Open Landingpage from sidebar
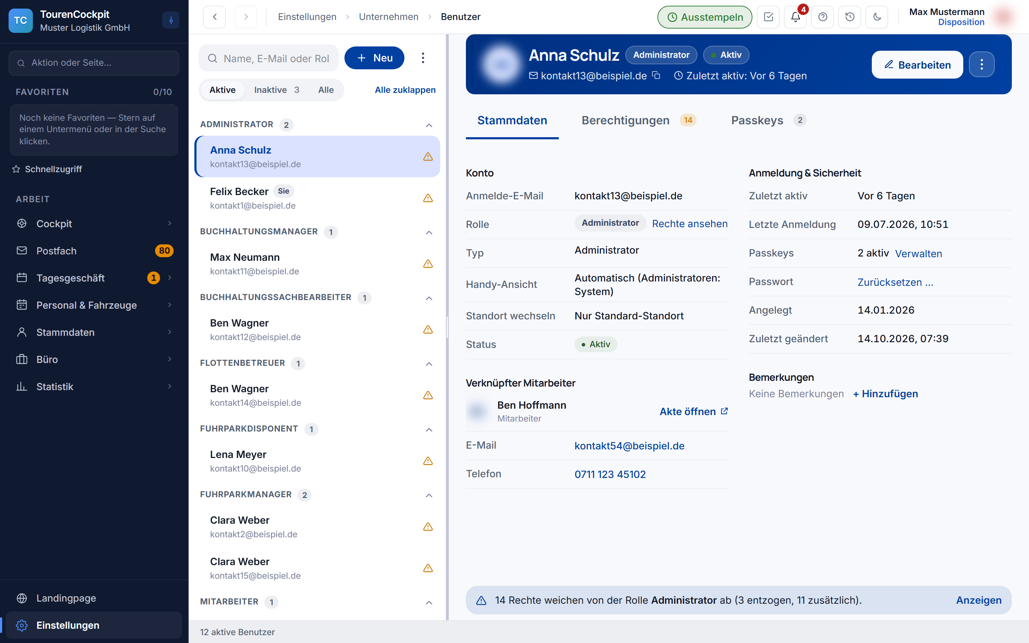The image size is (1029, 643). click(x=94, y=598)
